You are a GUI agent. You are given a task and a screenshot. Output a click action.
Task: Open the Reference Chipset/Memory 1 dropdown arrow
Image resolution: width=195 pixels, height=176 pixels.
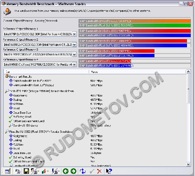pos(74,34)
